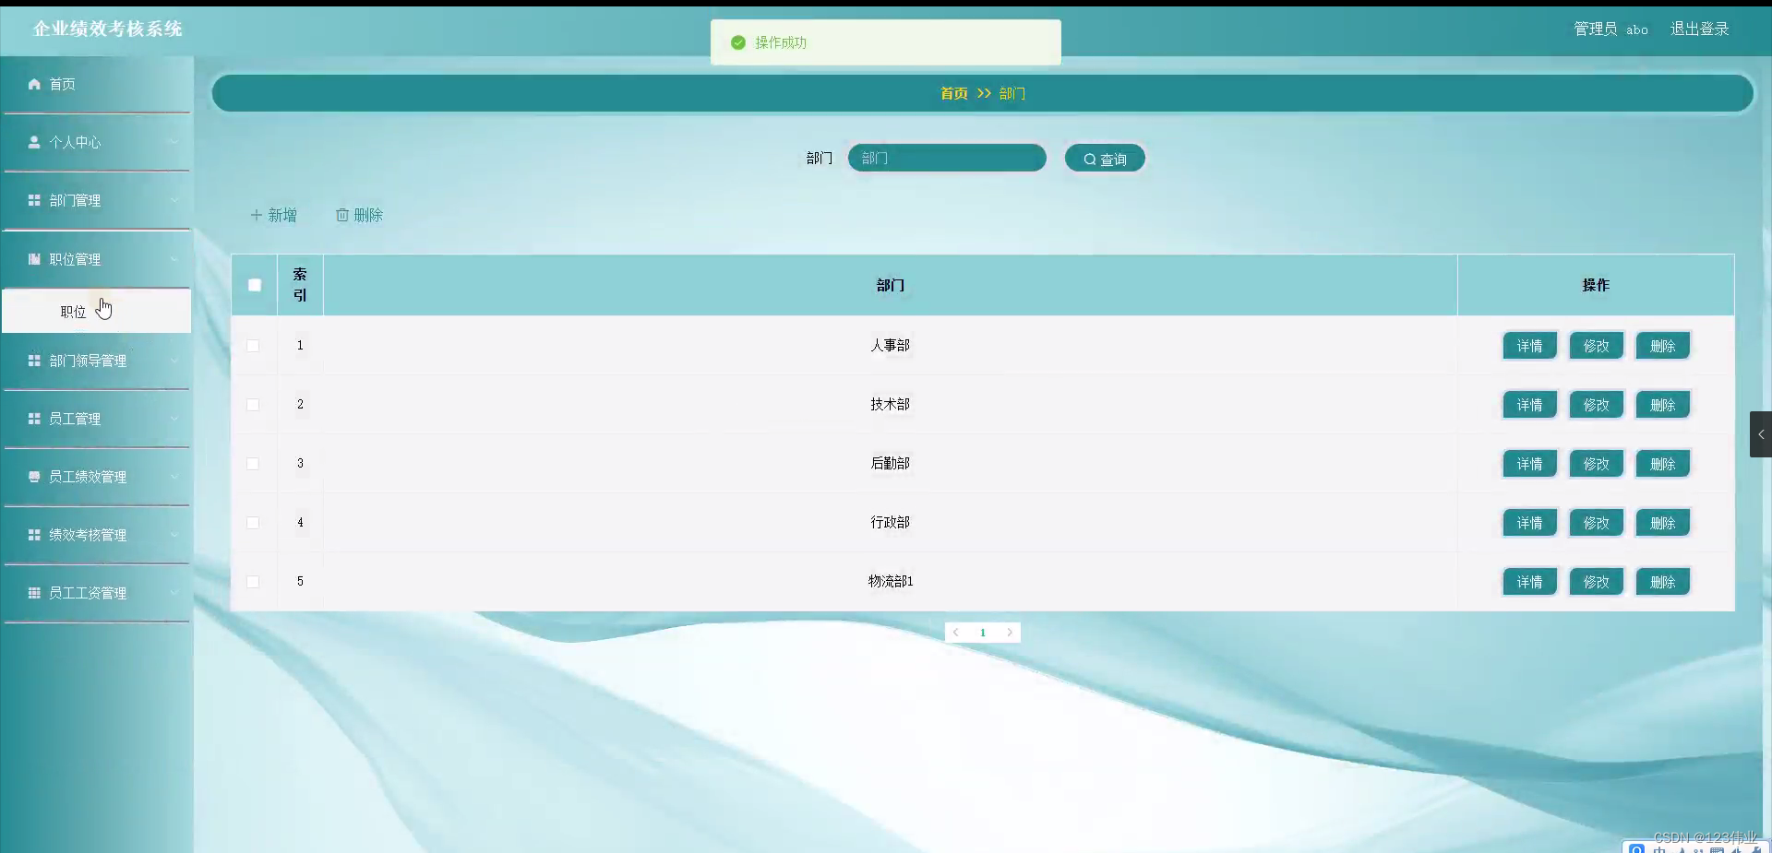The width and height of the screenshot is (1772, 853).
Task: Click the trash icon on the 删除 button
Action: 342,214
